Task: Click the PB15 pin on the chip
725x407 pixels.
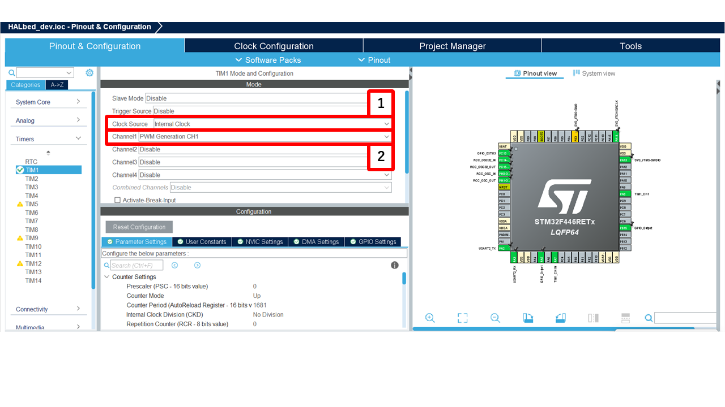Action: pos(624,228)
